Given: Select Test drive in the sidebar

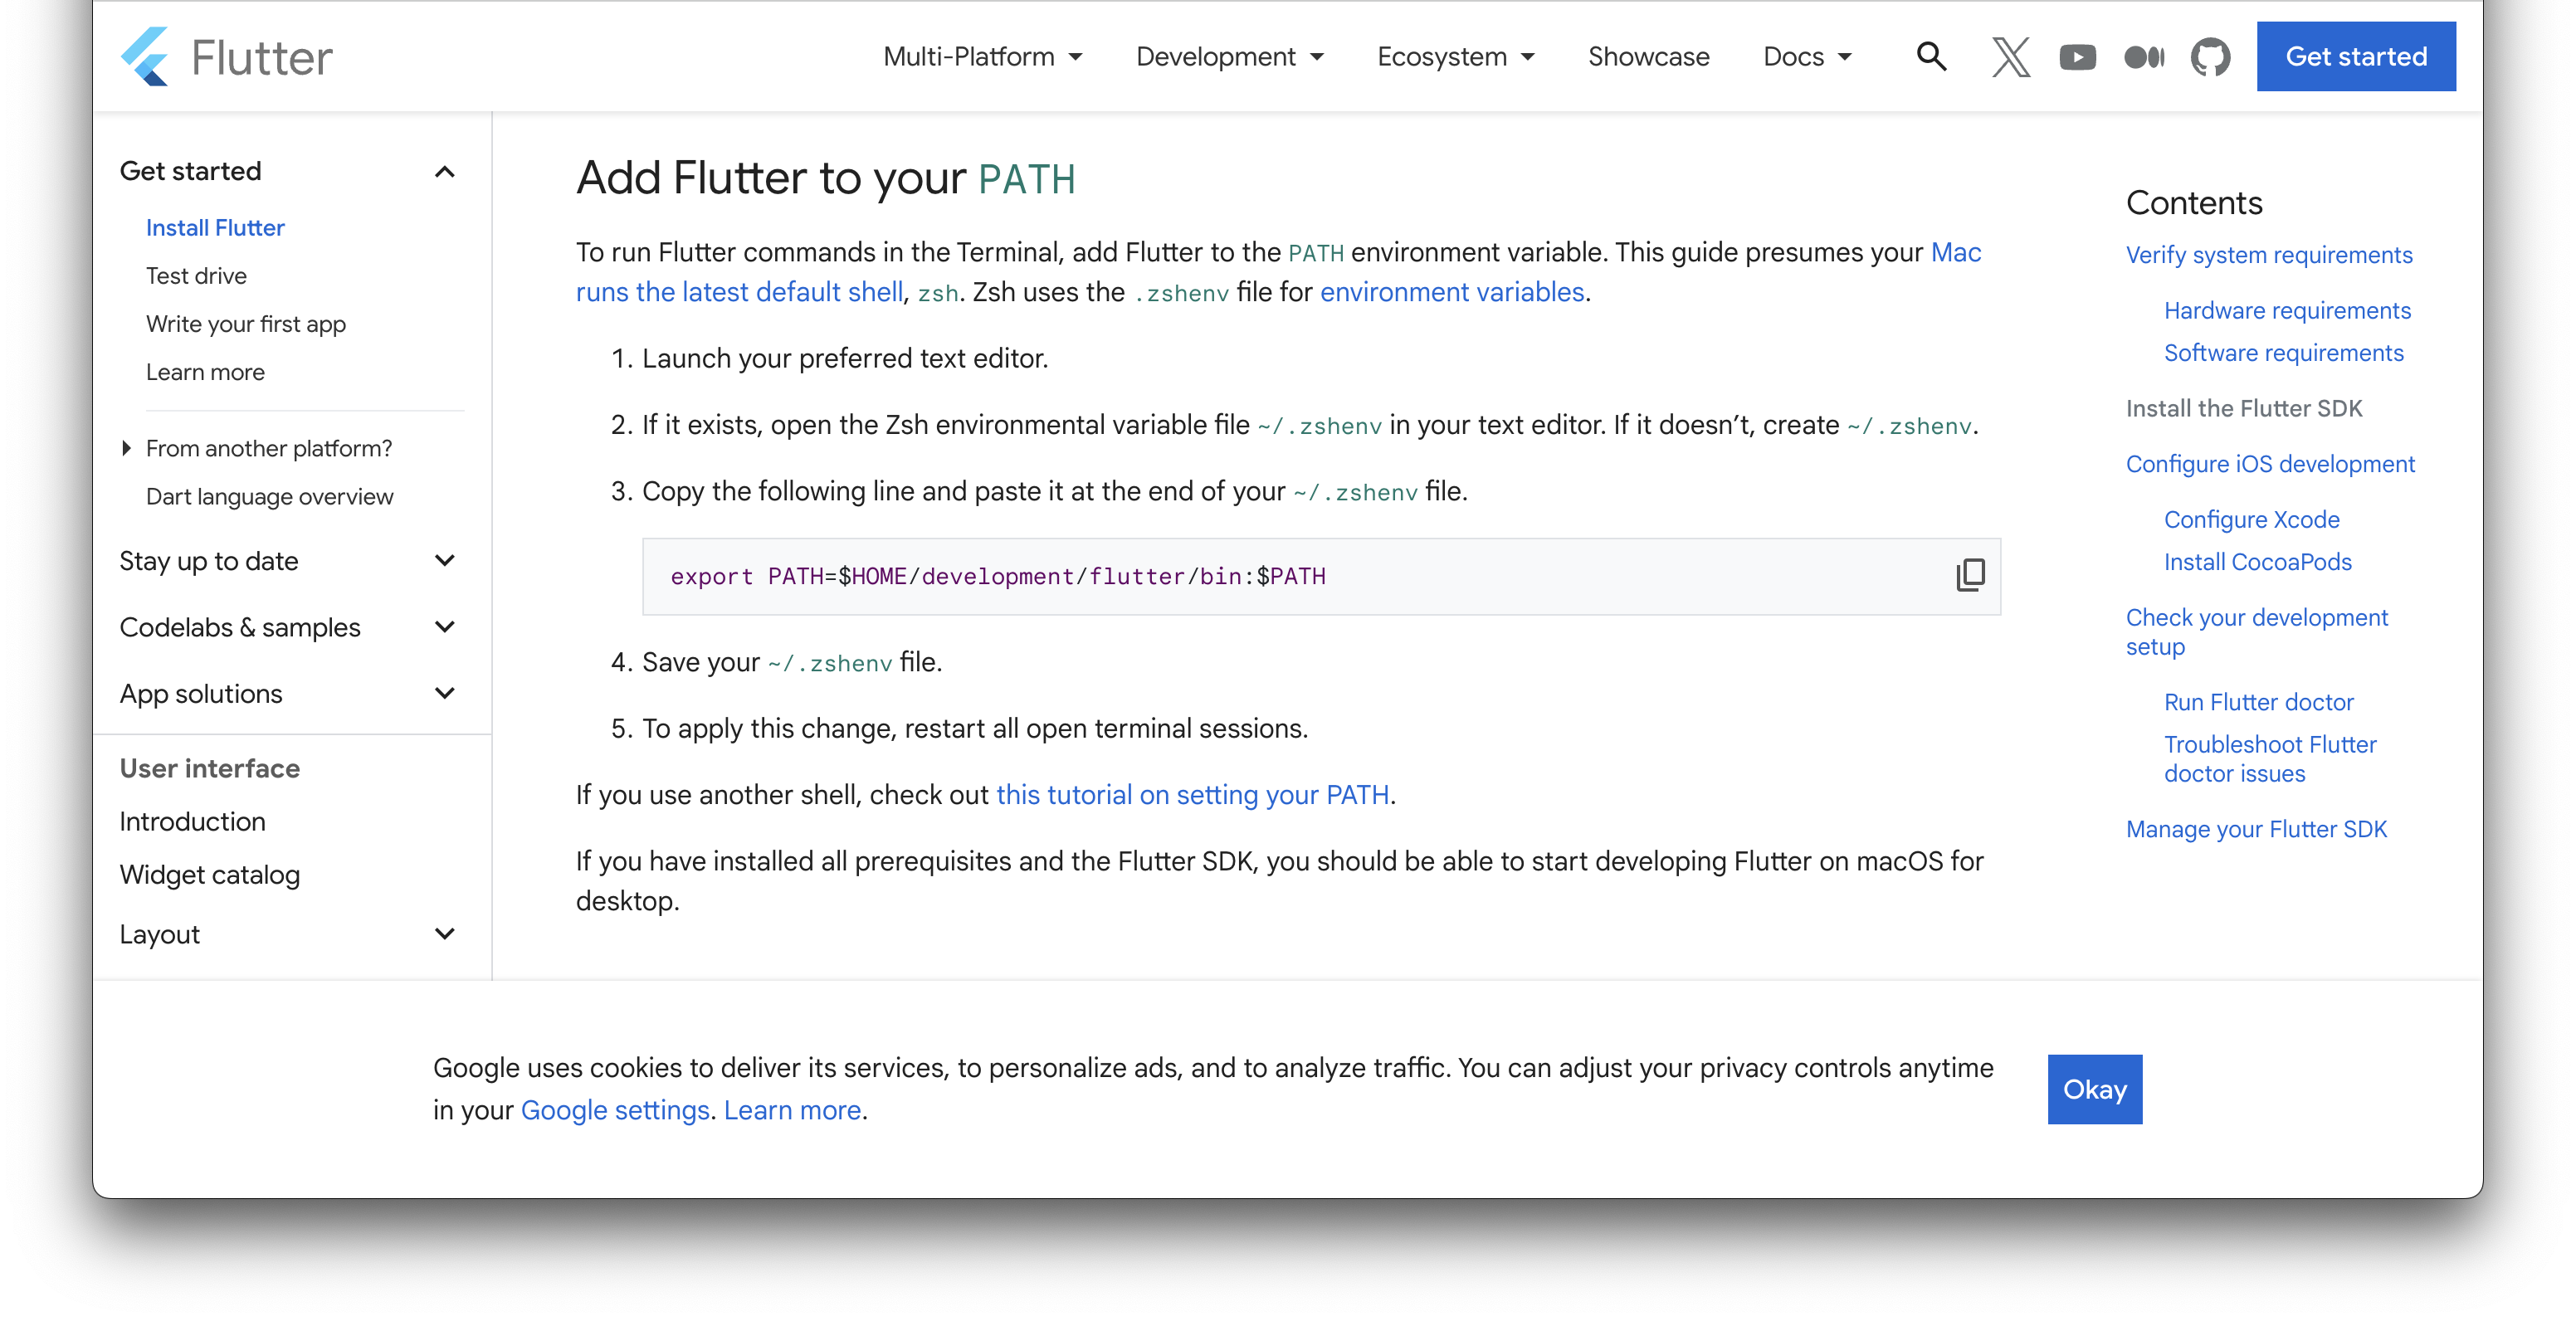Looking at the screenshot, I should coord(196,276).
